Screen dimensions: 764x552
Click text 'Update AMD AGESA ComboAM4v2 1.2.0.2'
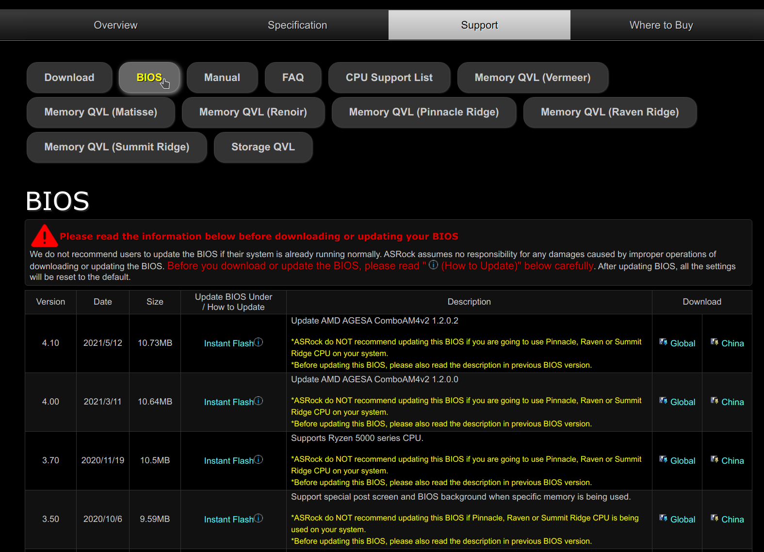[x=374, y=321]
